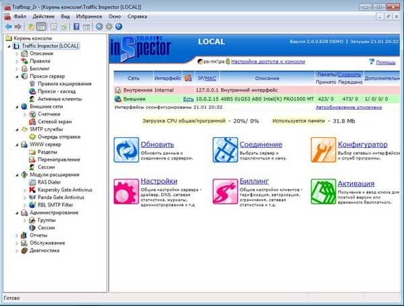This screenshot has height=306, width=404.
Task: Click the RAS Dialer icon in the tree
Action: [32, 182]
